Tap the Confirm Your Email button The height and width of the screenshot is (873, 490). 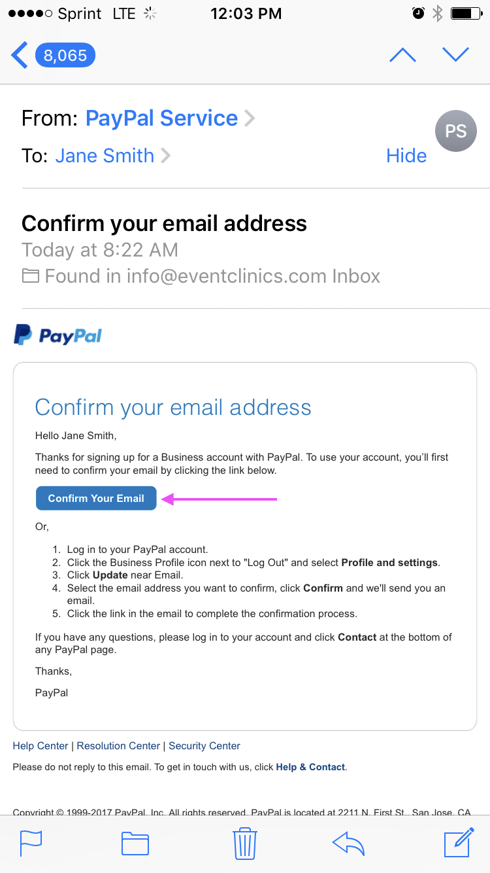(x=95, y=498)
